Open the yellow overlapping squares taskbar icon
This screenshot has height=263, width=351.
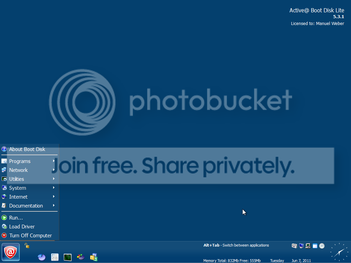click(x=94, y=257)
